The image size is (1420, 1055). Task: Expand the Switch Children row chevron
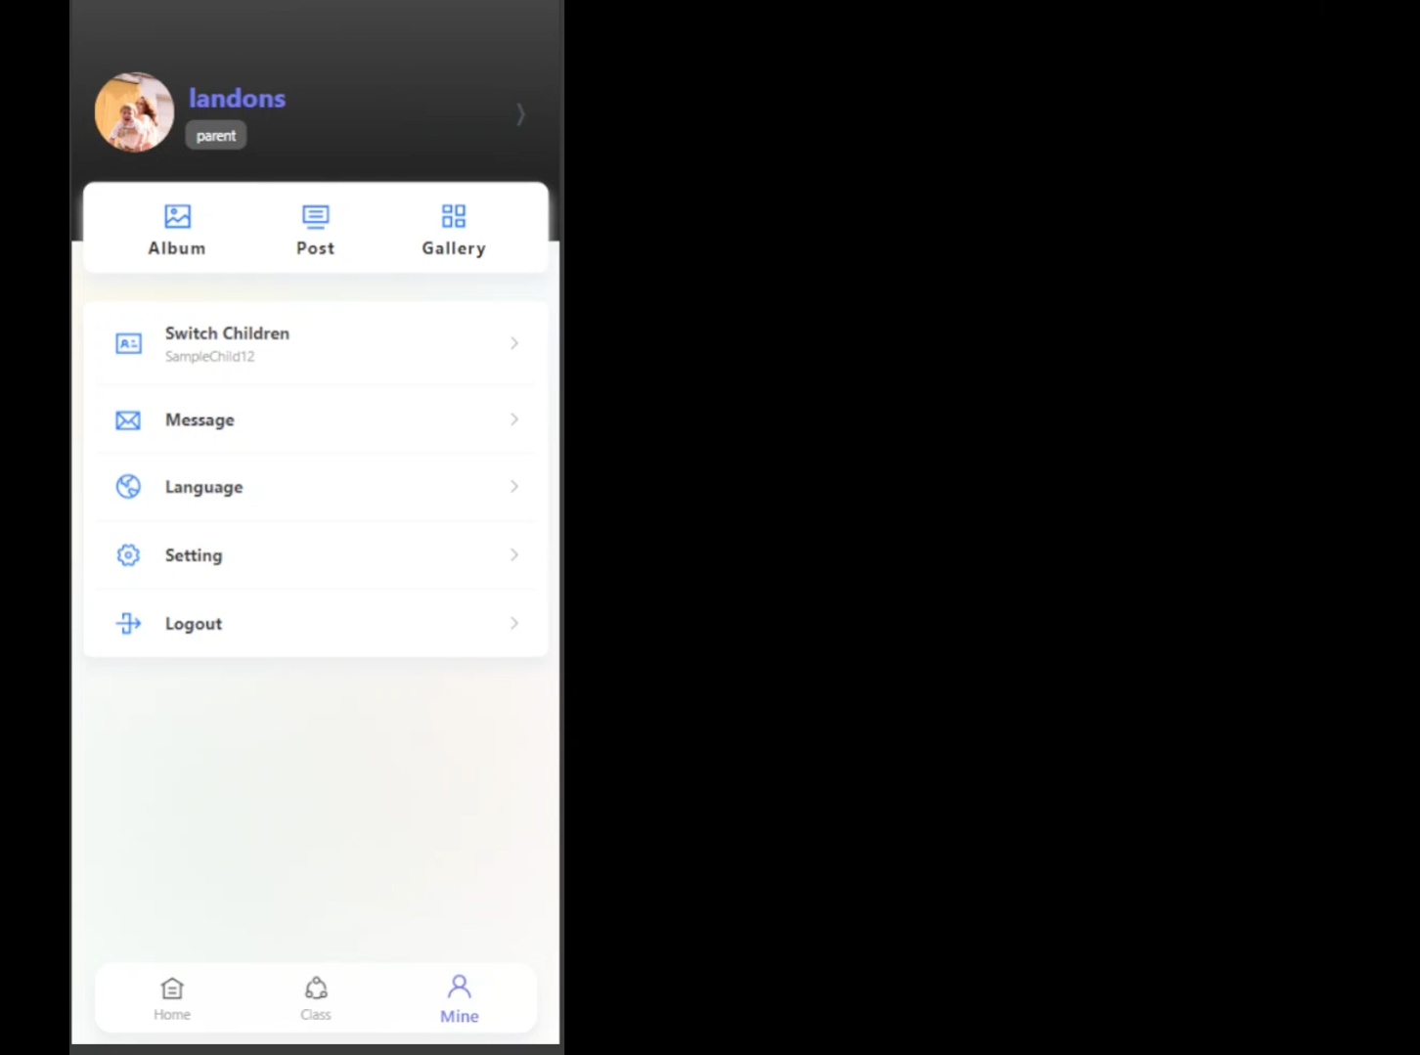(513, 343)
